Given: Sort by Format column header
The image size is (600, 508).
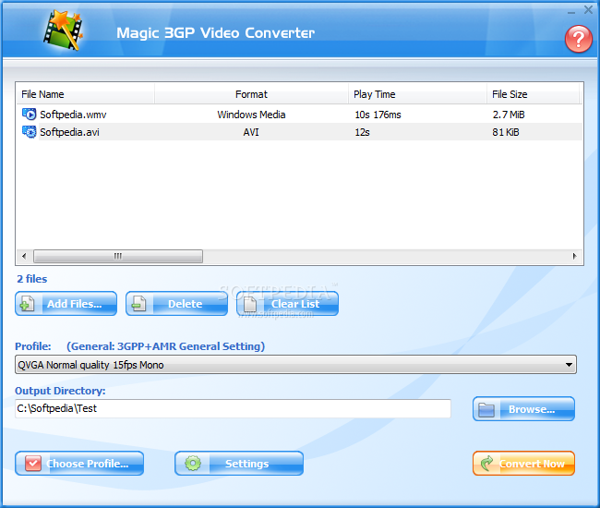Looking at the screenshot, I should pos(251,94).
